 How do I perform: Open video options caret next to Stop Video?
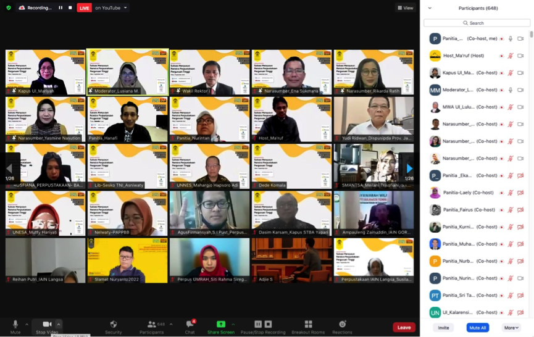[x=59, y=324]
